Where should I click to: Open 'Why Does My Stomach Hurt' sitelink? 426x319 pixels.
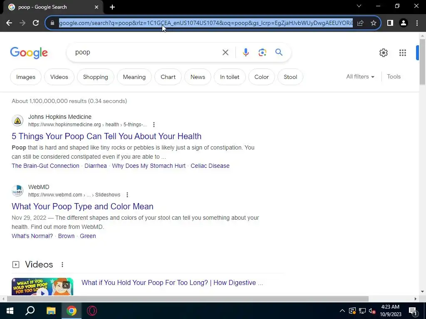coord(149,166)
